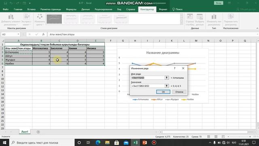Image resolution: width=259 pixels, height=146 pixels.
Task: Select the Формат ribbon tab
Action: [x=163, y=9]
